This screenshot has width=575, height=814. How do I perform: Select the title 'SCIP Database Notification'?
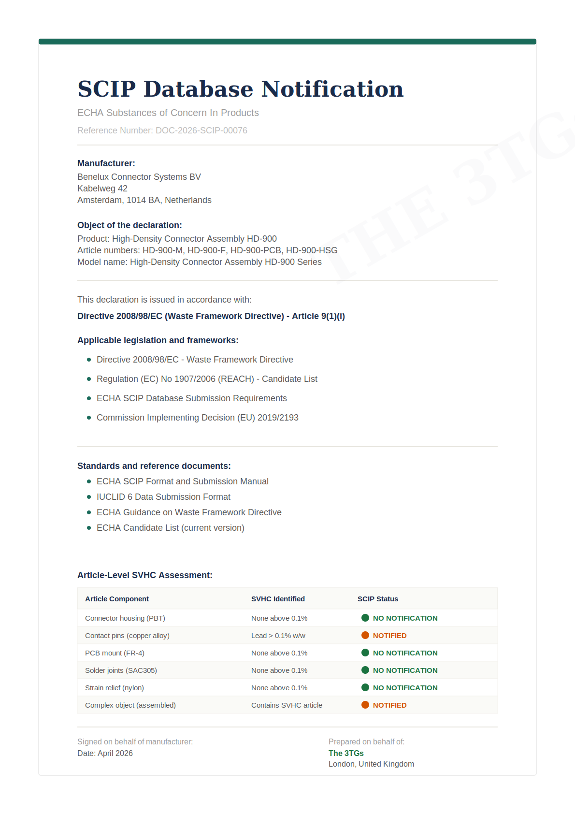click(x=241, y=89)
